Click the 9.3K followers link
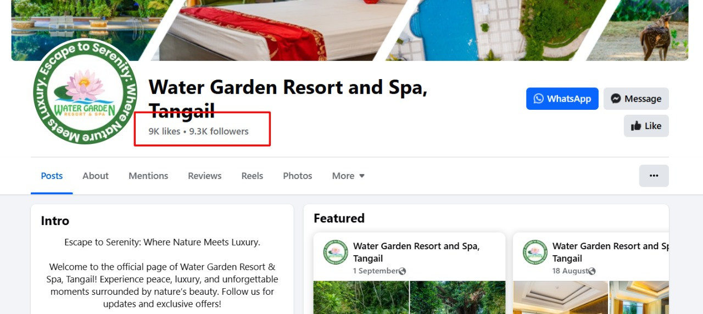 pyautogui.click(x=219, y=131)
